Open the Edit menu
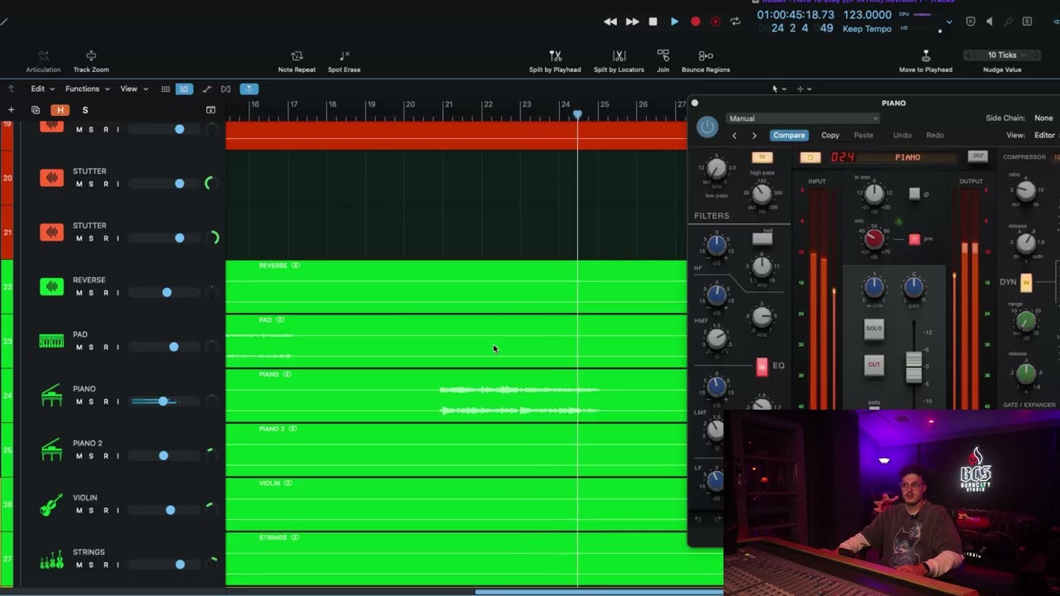The width and height of the screenshot is (1060, 596). click(x=42, y=89)
